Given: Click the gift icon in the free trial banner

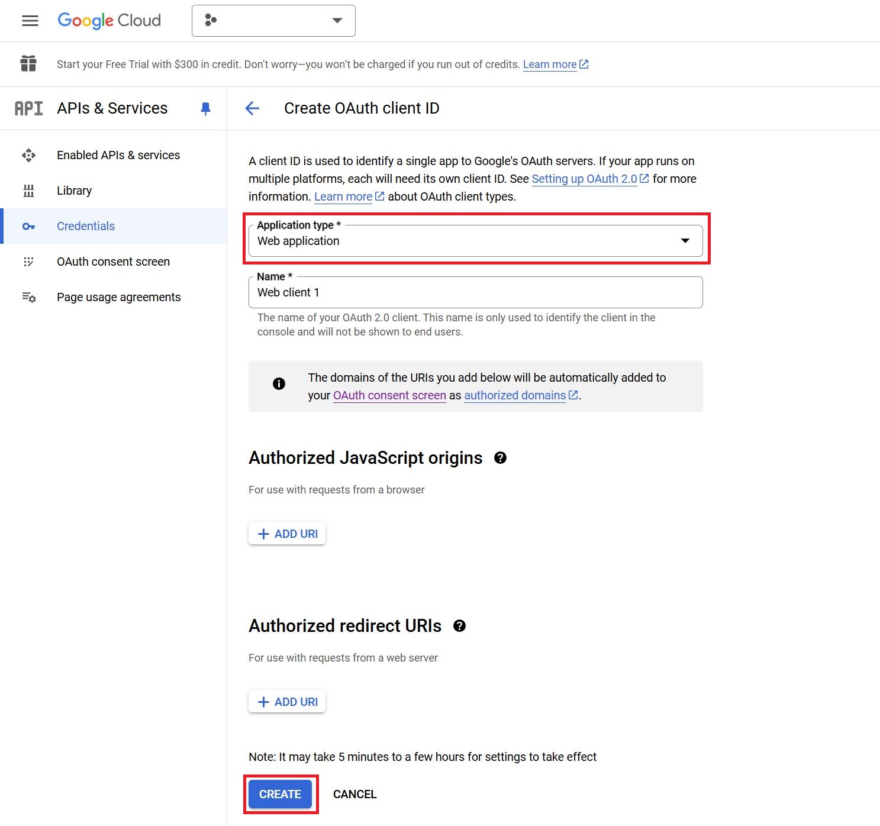Looking at the screenshot, I should [28, 64].
